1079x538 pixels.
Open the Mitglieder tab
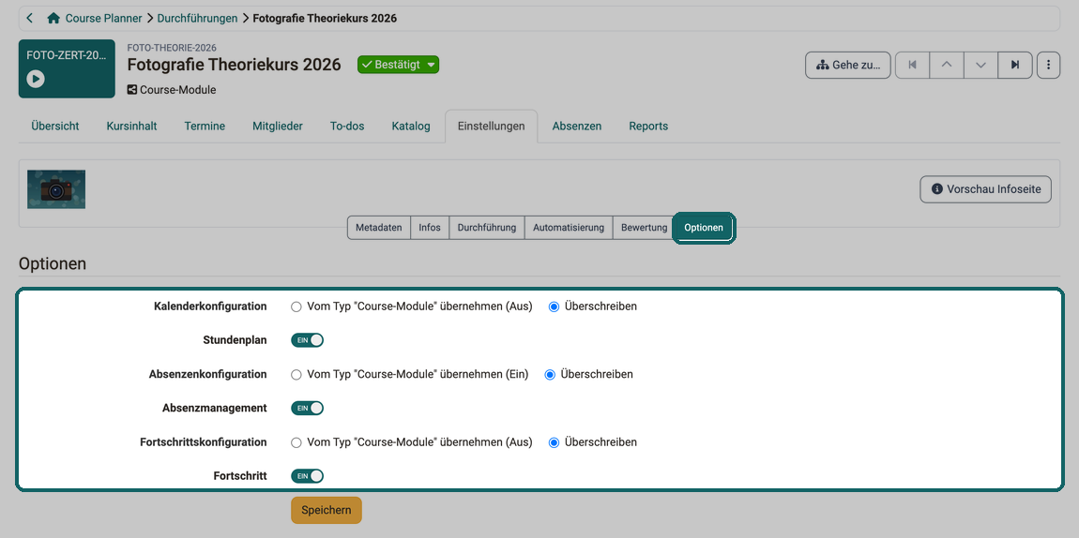278,127
